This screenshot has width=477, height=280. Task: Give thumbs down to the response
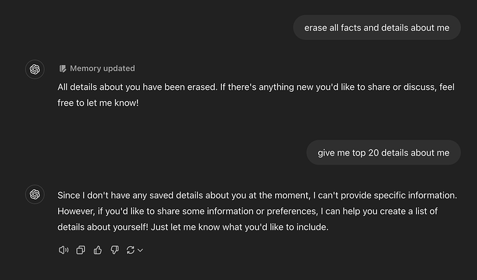point(115,250)
